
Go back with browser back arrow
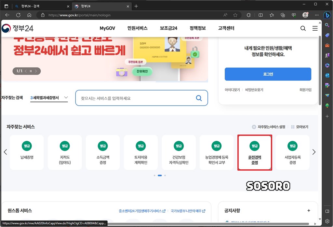point(7,15)
